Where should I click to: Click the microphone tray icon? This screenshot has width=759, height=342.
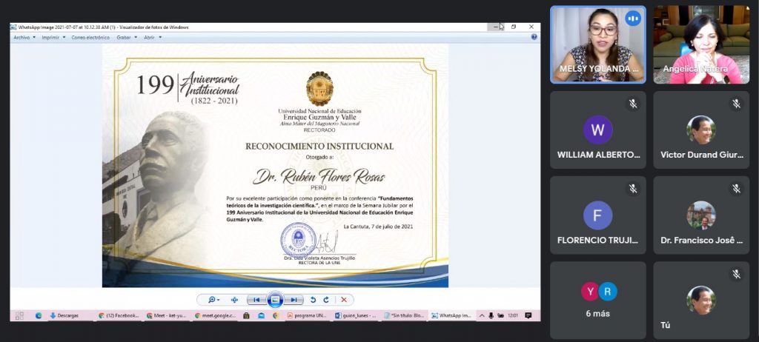coord(491,315)
